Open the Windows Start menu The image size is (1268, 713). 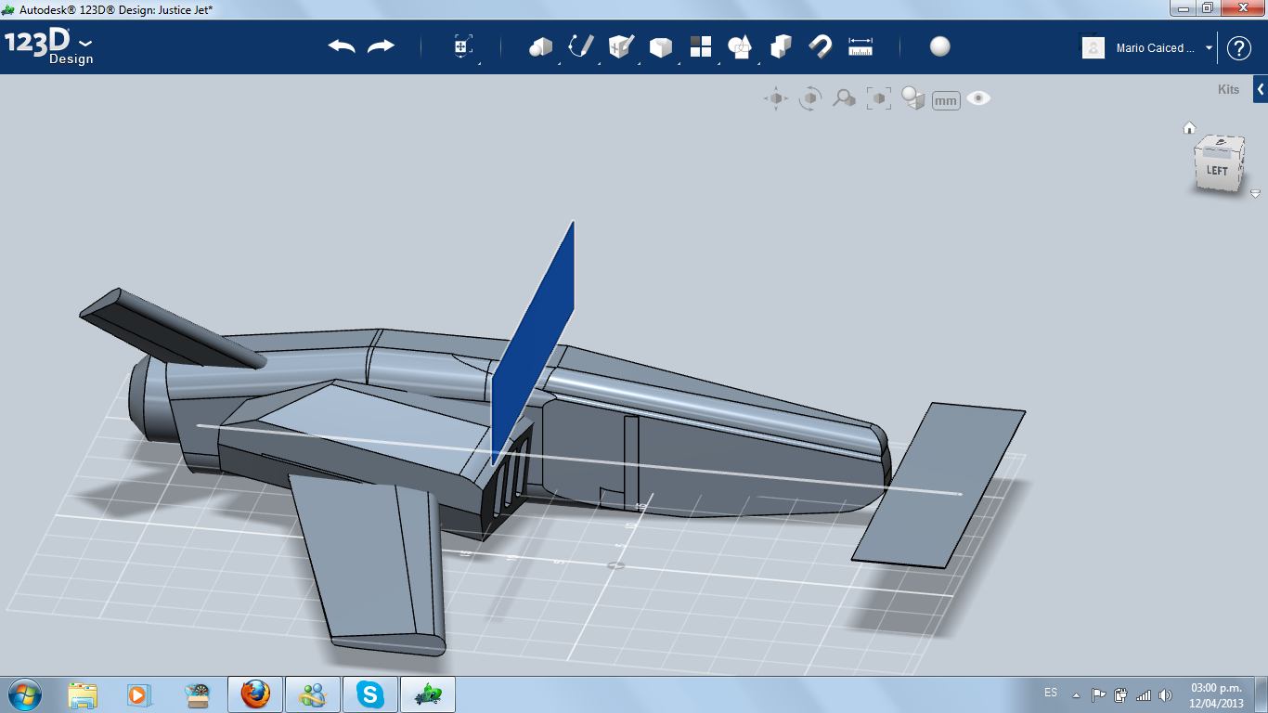(24, 694)
